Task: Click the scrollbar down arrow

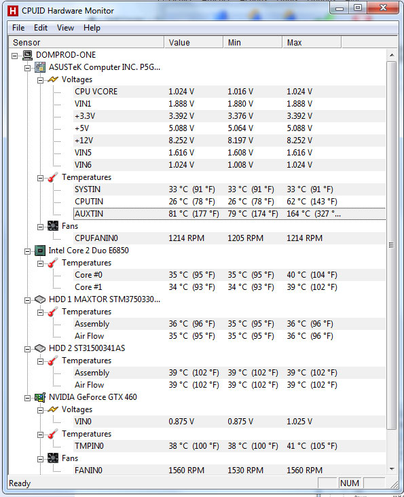Action: click(392, 469)
